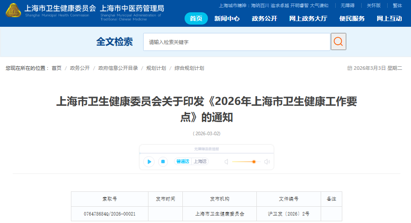411x223 pixels.
Task: Click the orange search magnifier button
Action: [338, 42]
